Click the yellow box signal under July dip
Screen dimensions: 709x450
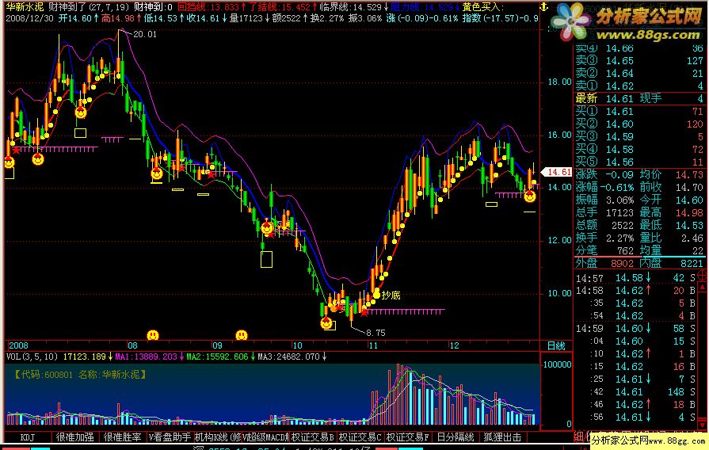coord(81,133)
